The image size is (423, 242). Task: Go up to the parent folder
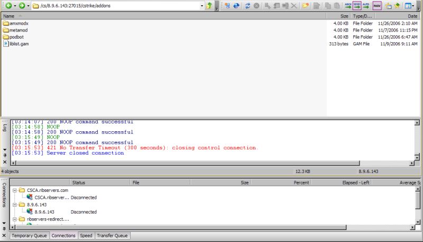[209, 6]
